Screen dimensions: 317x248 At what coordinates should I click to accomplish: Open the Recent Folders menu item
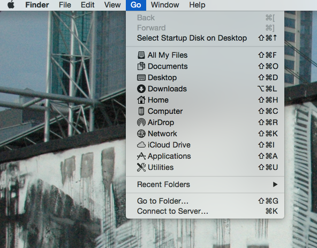pyautogui.click(x=205, y=184)
